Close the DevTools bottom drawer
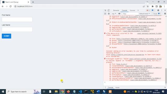This screenshot has height=94, width=167. [165, 87]
